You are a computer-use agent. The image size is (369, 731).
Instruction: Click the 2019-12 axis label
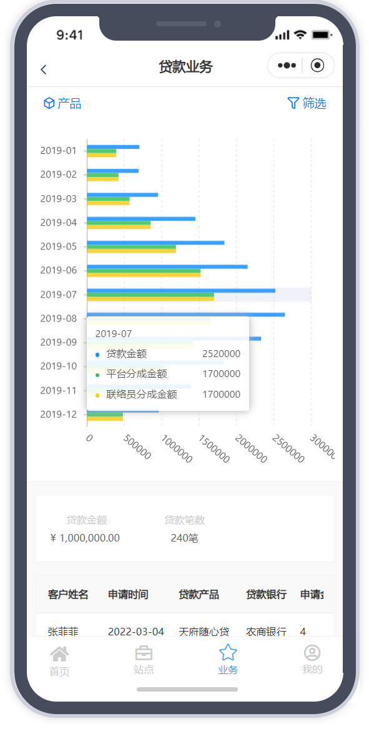pyautogui.click(x=58, y=414)
